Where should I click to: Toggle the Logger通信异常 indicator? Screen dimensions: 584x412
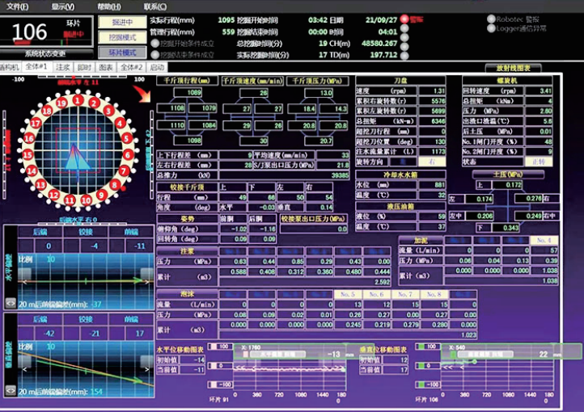click(491, 27)
